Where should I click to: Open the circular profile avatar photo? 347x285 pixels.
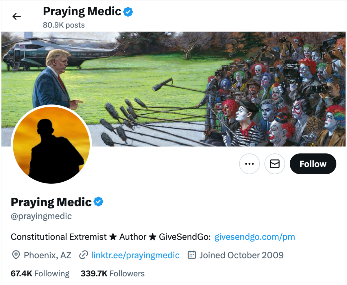click(51, 144)
